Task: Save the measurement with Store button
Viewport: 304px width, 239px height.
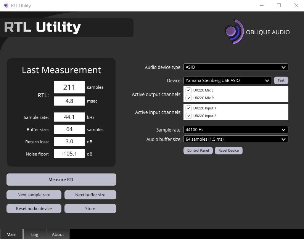Action: click(x=90, y=209)
